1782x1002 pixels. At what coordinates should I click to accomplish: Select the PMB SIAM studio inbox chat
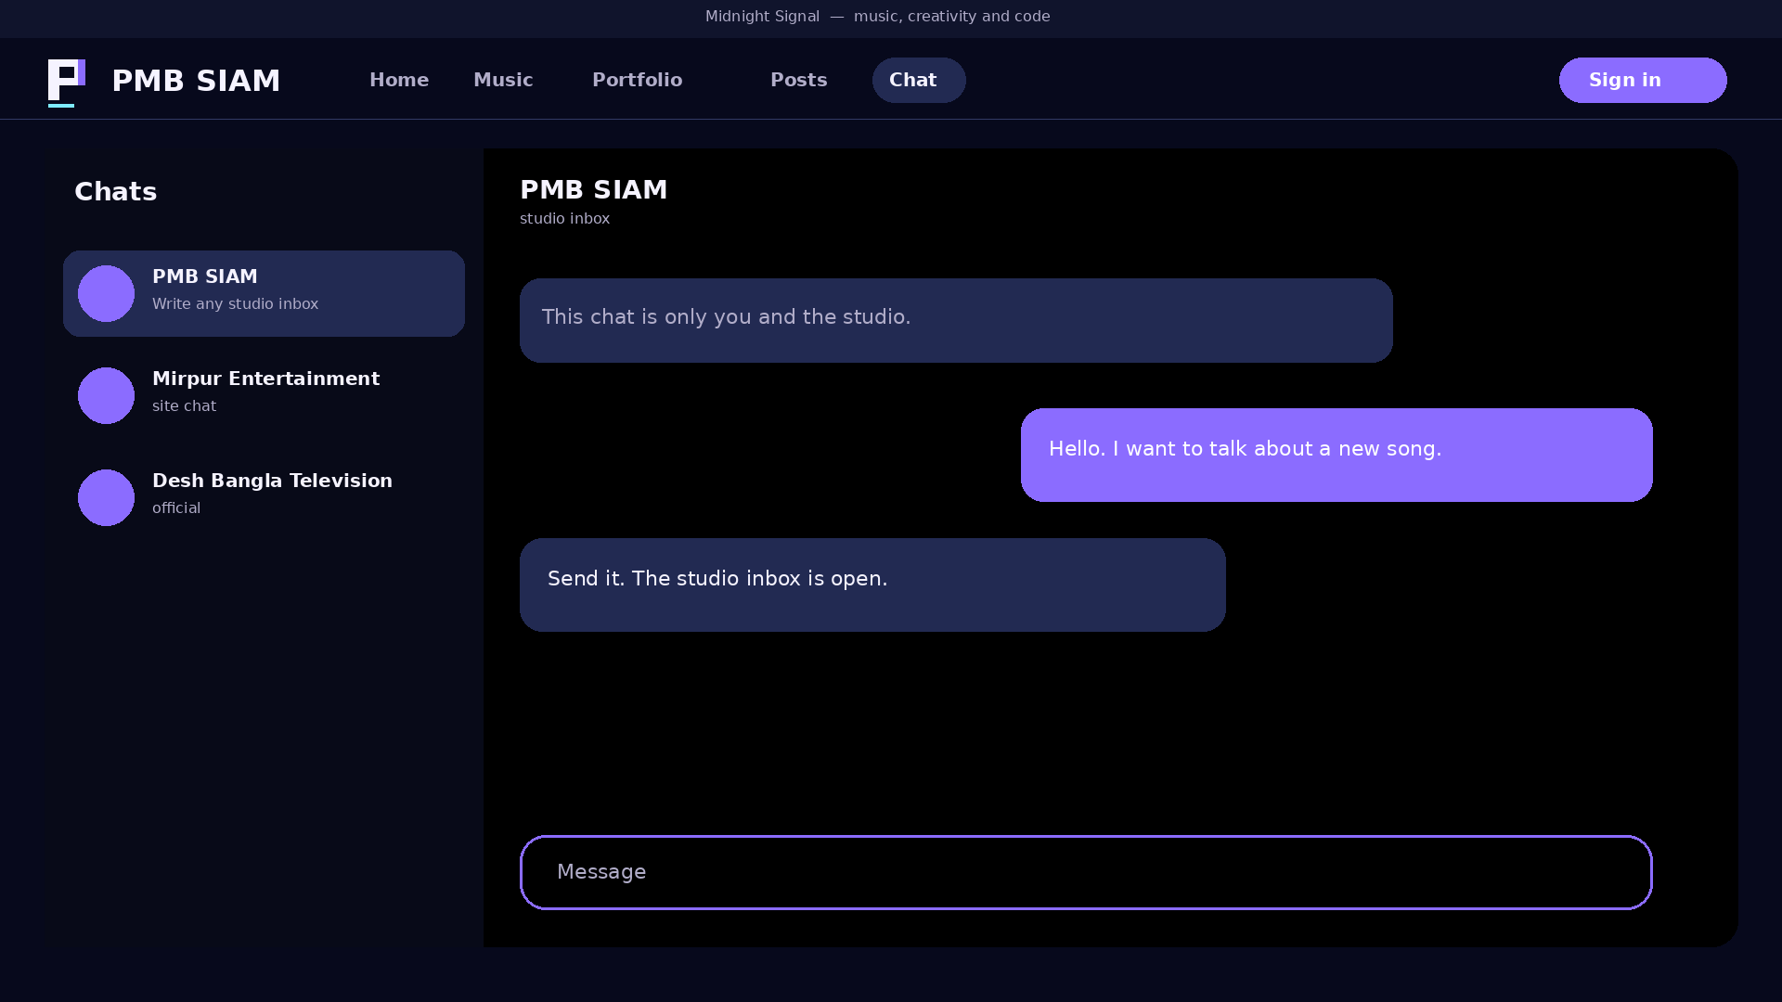[264, 293]
